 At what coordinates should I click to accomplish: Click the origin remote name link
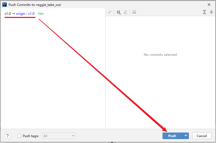point(21,14)
